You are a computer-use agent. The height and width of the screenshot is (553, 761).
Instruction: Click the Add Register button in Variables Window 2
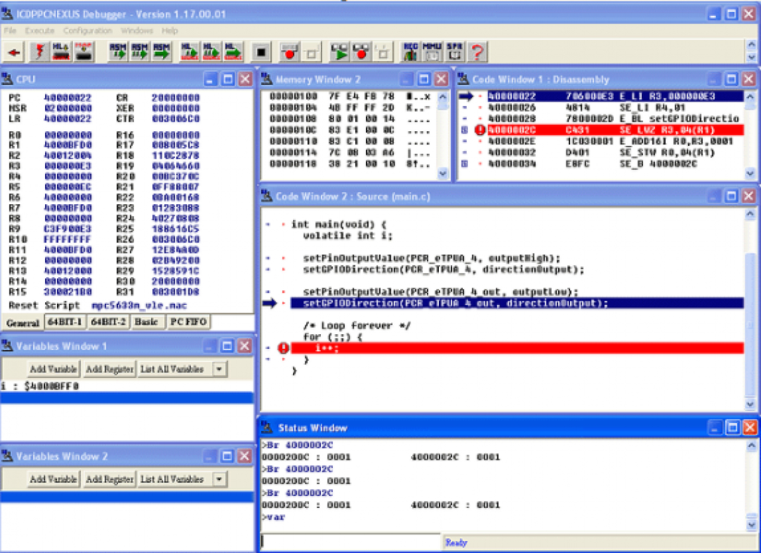coord(111,479)
